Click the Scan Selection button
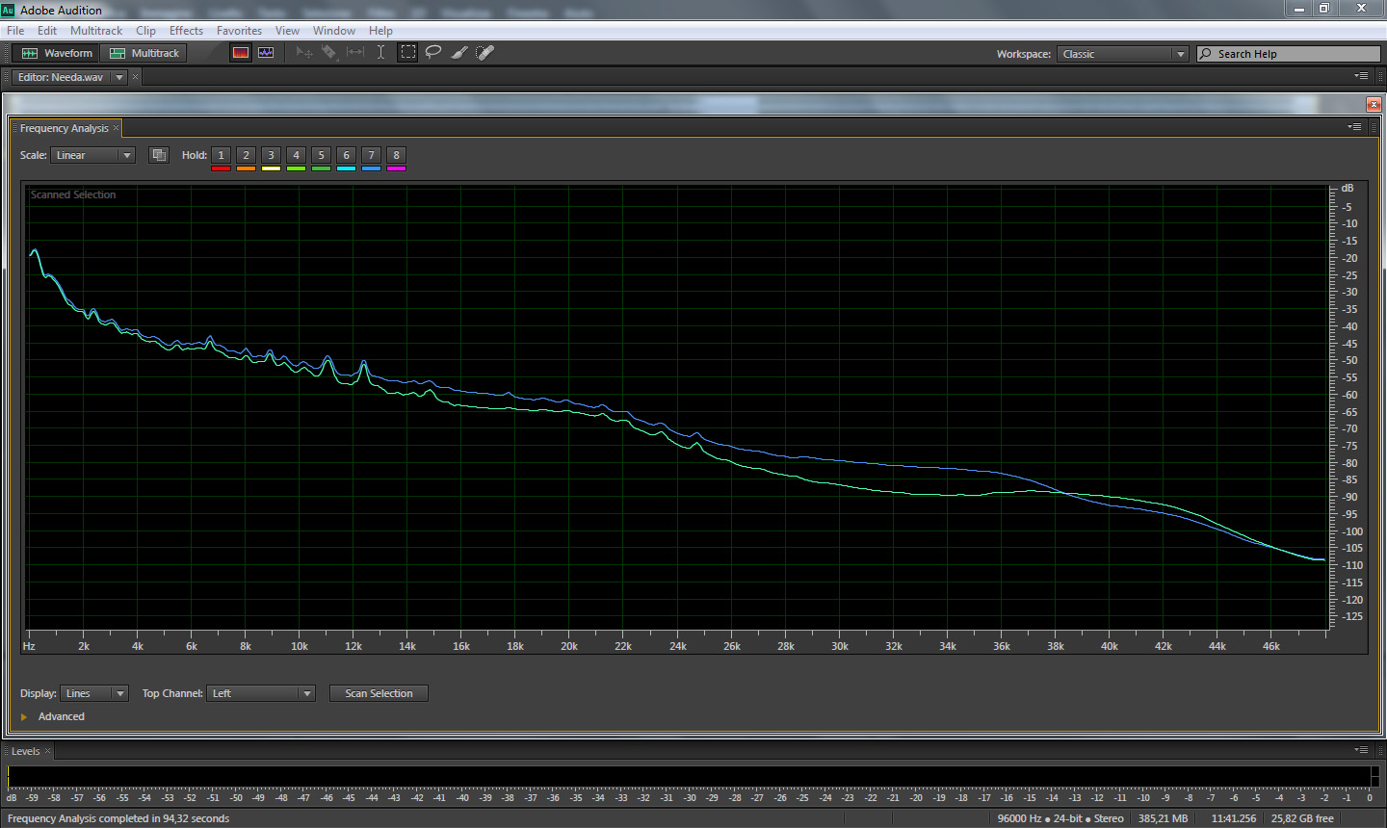Viewport: 1387px width, 828px height. tap(379, 693)
